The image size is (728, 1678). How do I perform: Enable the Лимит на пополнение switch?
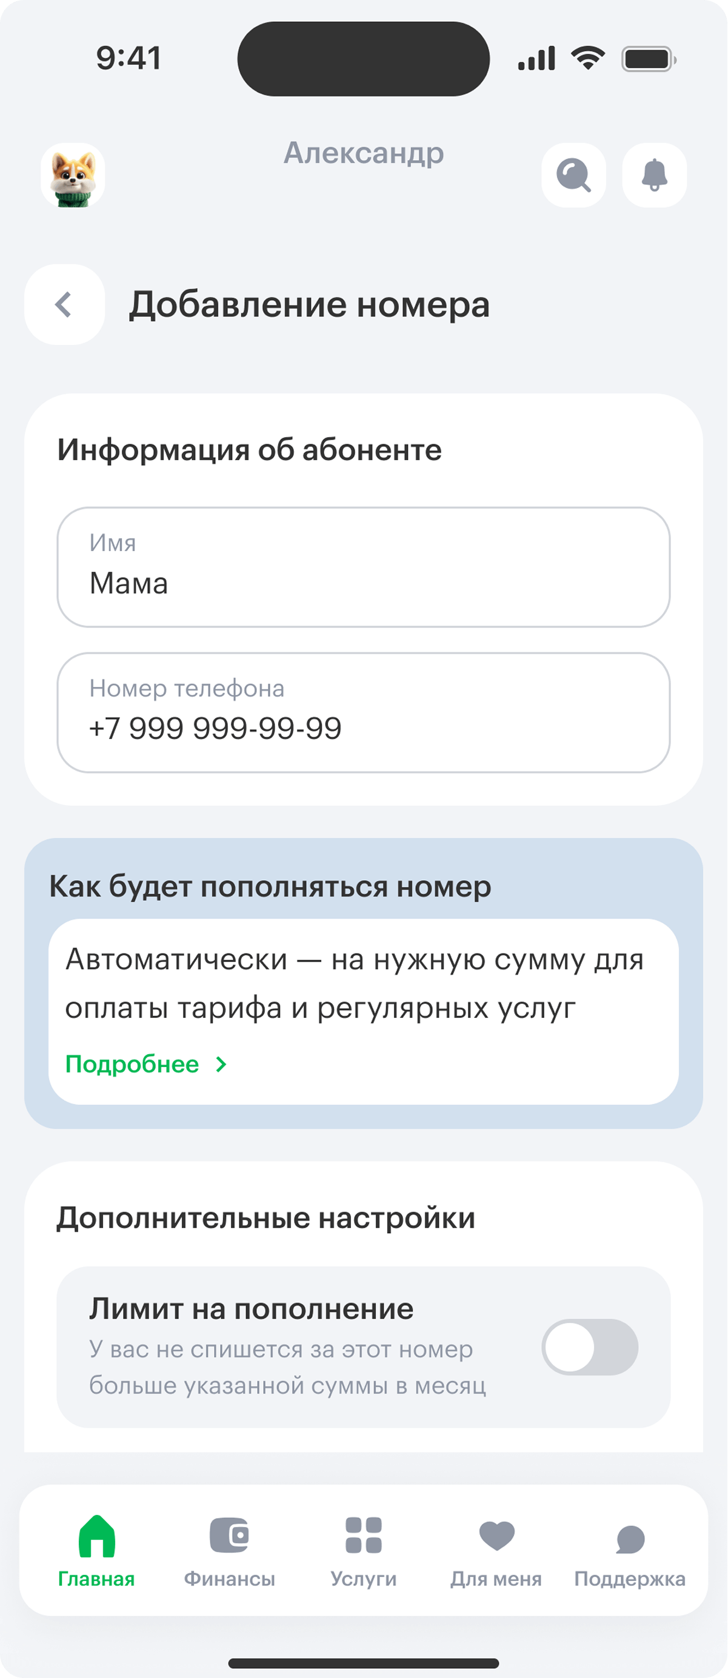pos(589,1347)
